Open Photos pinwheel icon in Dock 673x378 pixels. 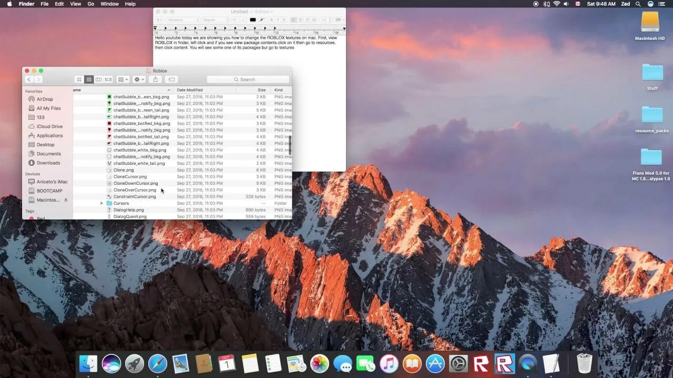pos(320,363)
